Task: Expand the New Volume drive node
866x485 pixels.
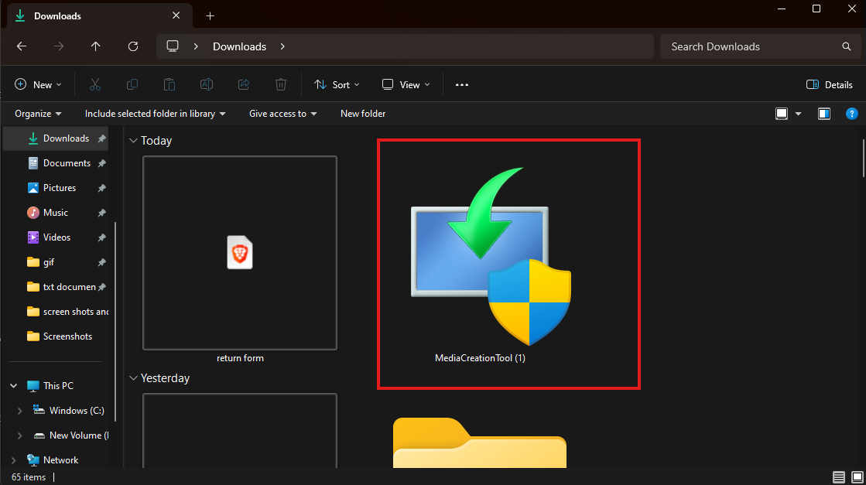Action: pos(20,435)
